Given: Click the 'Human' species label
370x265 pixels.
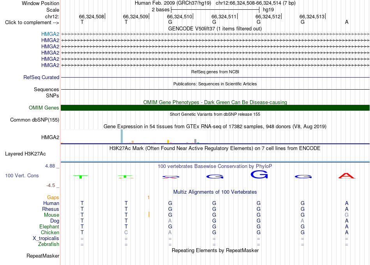Looking at the screenshot, I should [51, 203].
